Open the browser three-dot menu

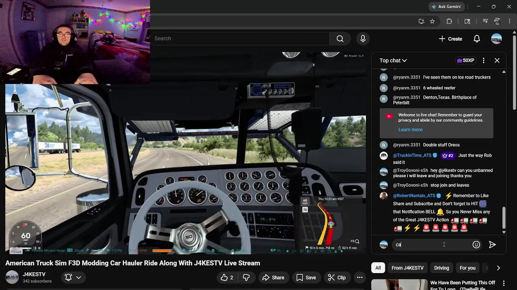click(x=509, y=21)
